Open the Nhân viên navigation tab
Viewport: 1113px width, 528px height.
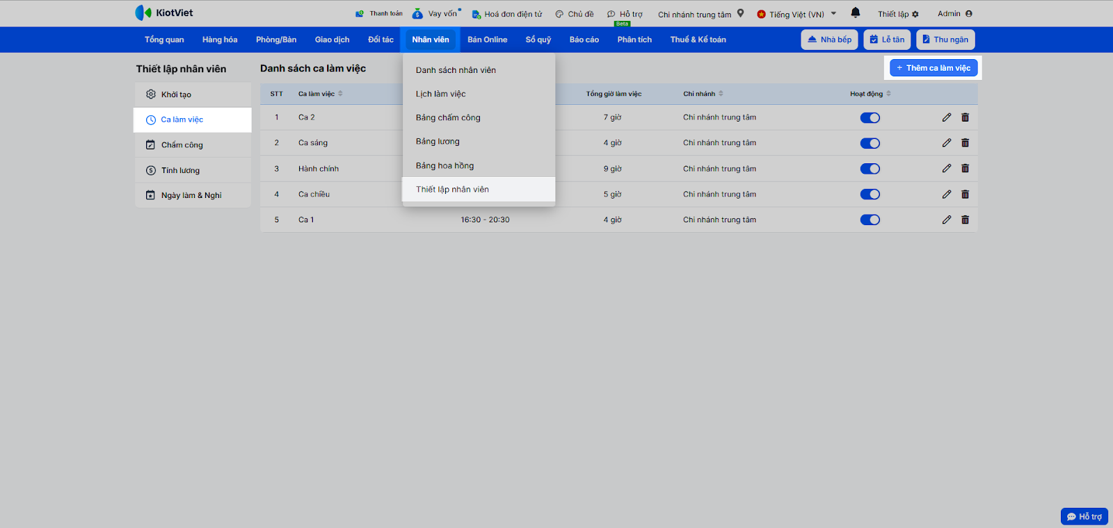431,40
